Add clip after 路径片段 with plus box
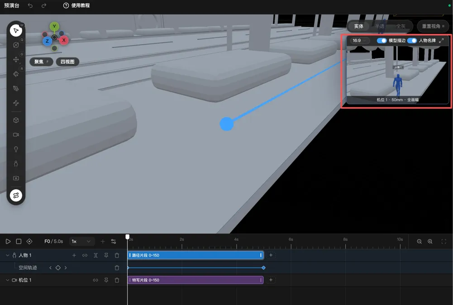The width and height of the screenshot is (453, 305). (x=271, y=255)
